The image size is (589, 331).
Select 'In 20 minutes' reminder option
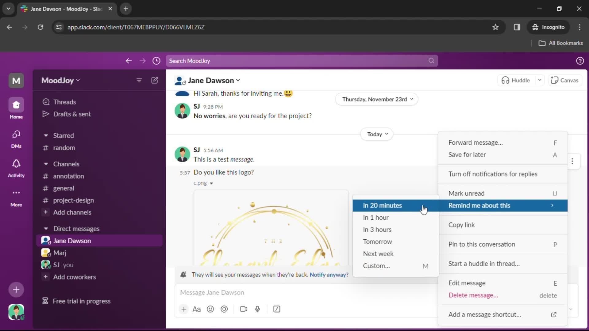click(x=382, y=205)
